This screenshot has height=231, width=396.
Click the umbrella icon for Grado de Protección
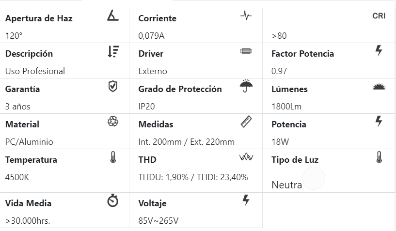pyautogui.click(x=246, y=86)
